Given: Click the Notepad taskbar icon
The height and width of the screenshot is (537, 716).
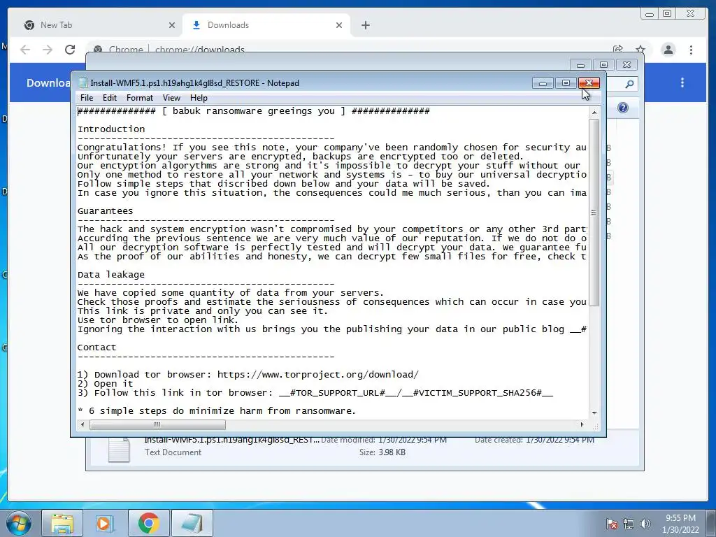Looking at the screenshot, I should (x=192, y=523).
